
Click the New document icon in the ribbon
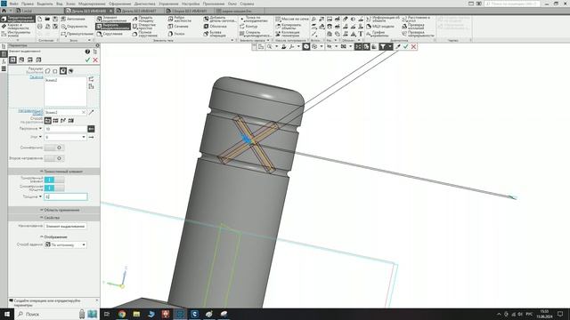pyautogui.click(x=40, y=19)
